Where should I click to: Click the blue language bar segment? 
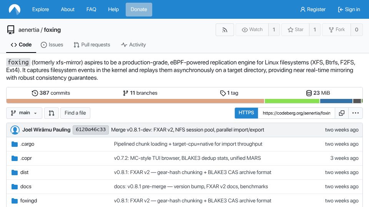tap(336, 101)
